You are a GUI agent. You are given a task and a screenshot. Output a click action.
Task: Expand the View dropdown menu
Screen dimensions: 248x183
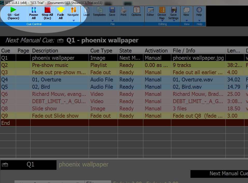point(186,20)
